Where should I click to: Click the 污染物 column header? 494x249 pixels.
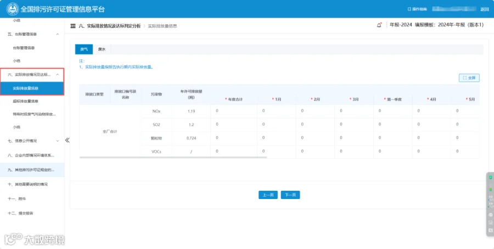point(156,95)
